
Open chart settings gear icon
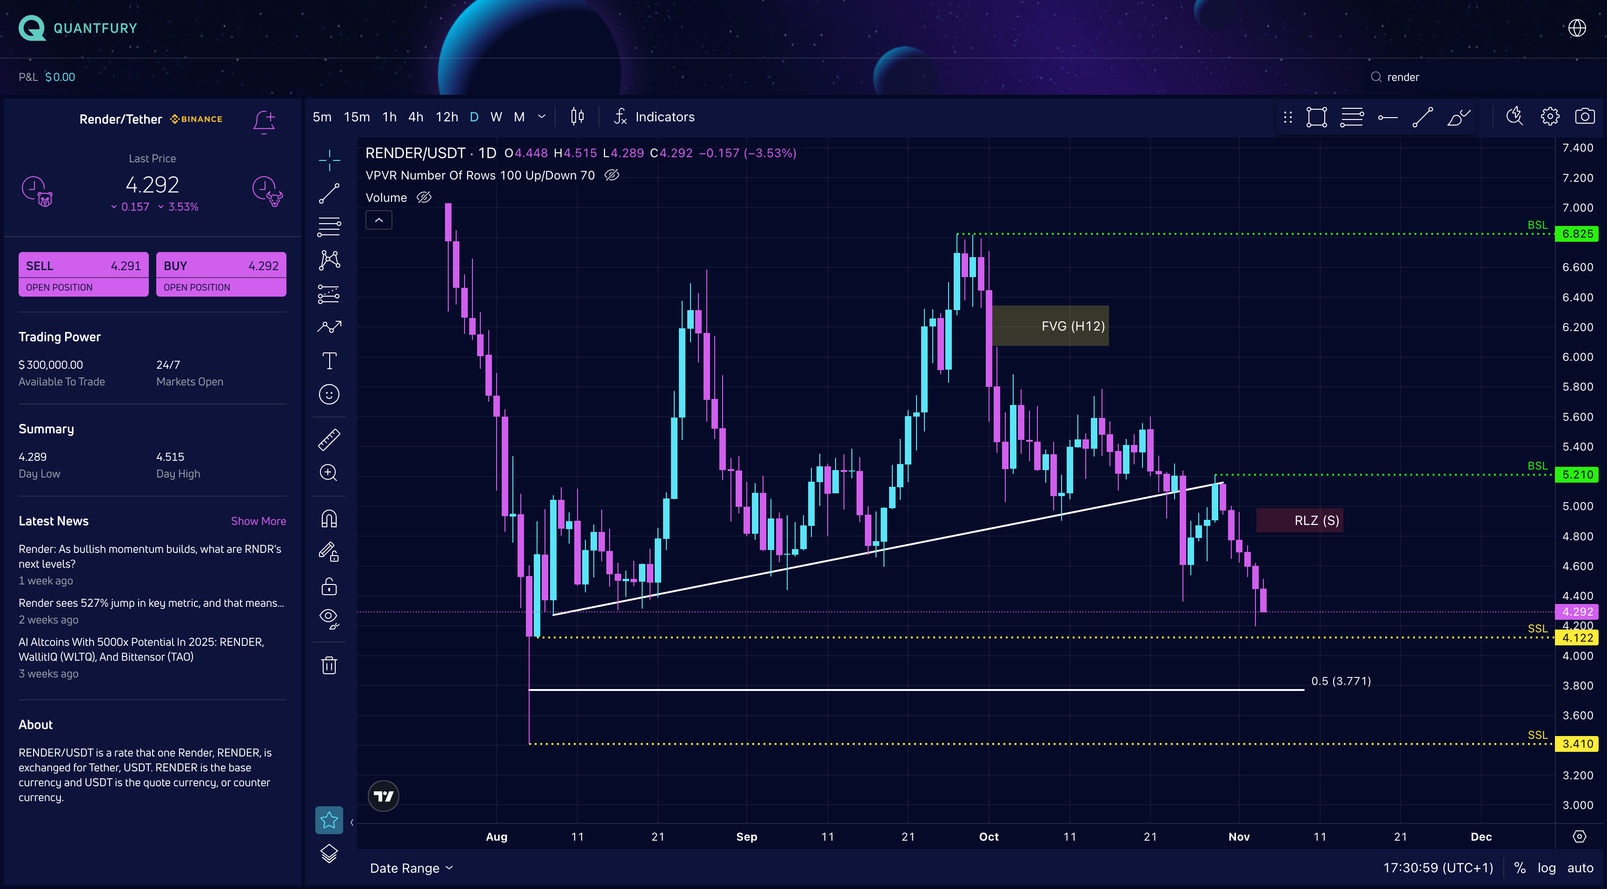pos(1550,117)
